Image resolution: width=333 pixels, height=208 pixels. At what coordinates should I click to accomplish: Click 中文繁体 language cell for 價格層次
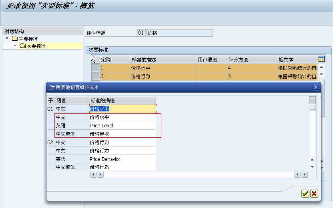(72, 134)
